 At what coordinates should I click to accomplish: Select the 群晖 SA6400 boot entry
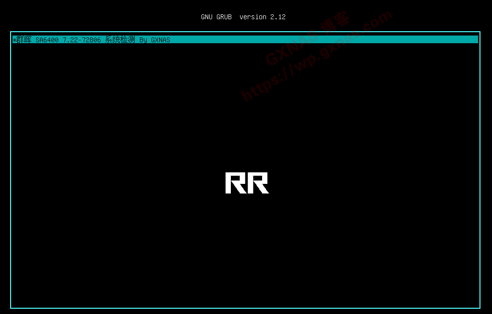pos(91,40)
